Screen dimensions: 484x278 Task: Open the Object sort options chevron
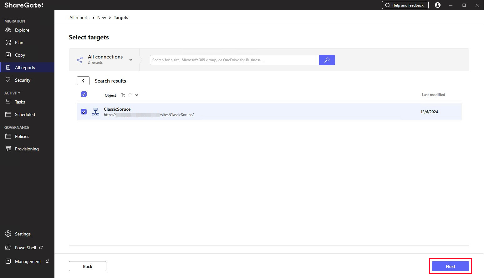tap(137, 95)
